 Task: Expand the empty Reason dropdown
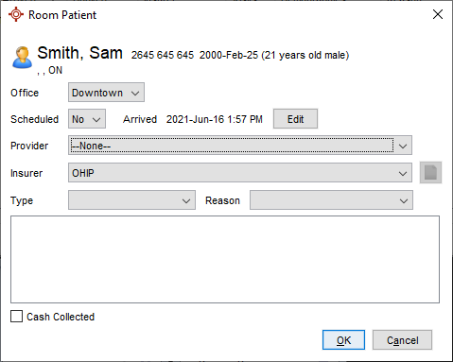331,199
